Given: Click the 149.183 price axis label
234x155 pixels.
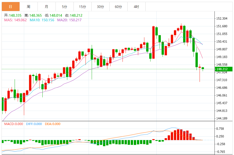Looking at the screenshot, I should [x=222, y=57].
